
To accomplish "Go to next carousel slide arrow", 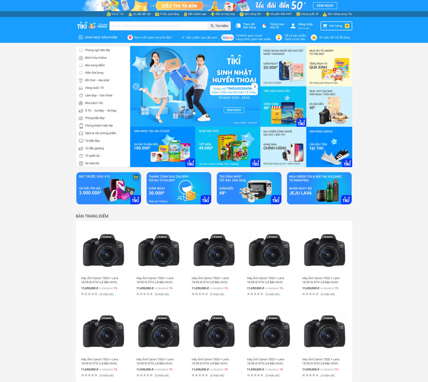I will 255,86.
